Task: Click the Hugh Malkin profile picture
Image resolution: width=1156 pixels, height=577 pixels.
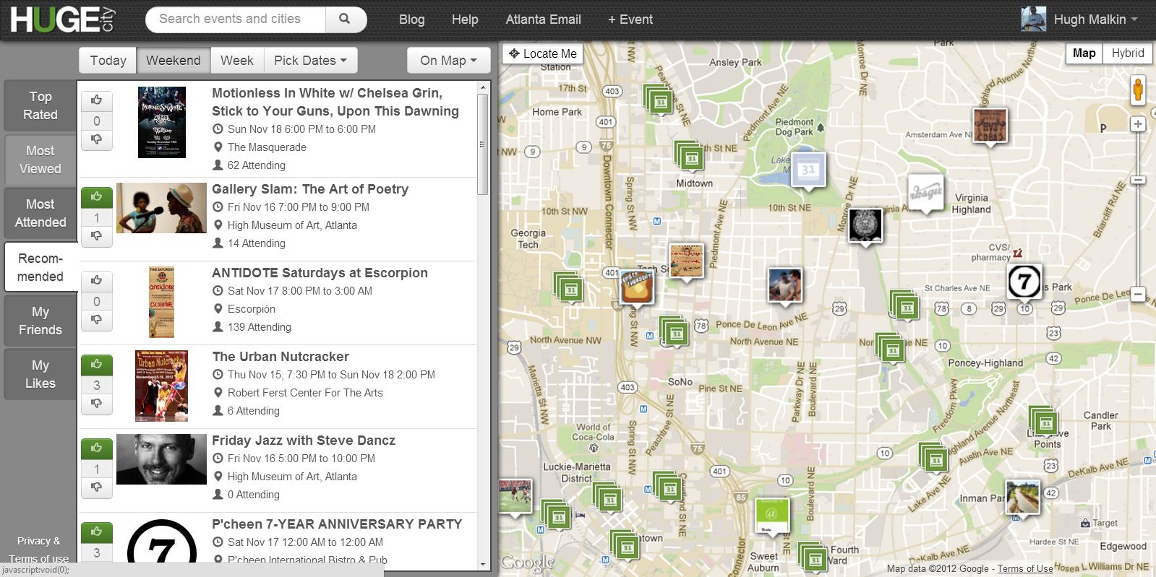Action: (1033, 19)
